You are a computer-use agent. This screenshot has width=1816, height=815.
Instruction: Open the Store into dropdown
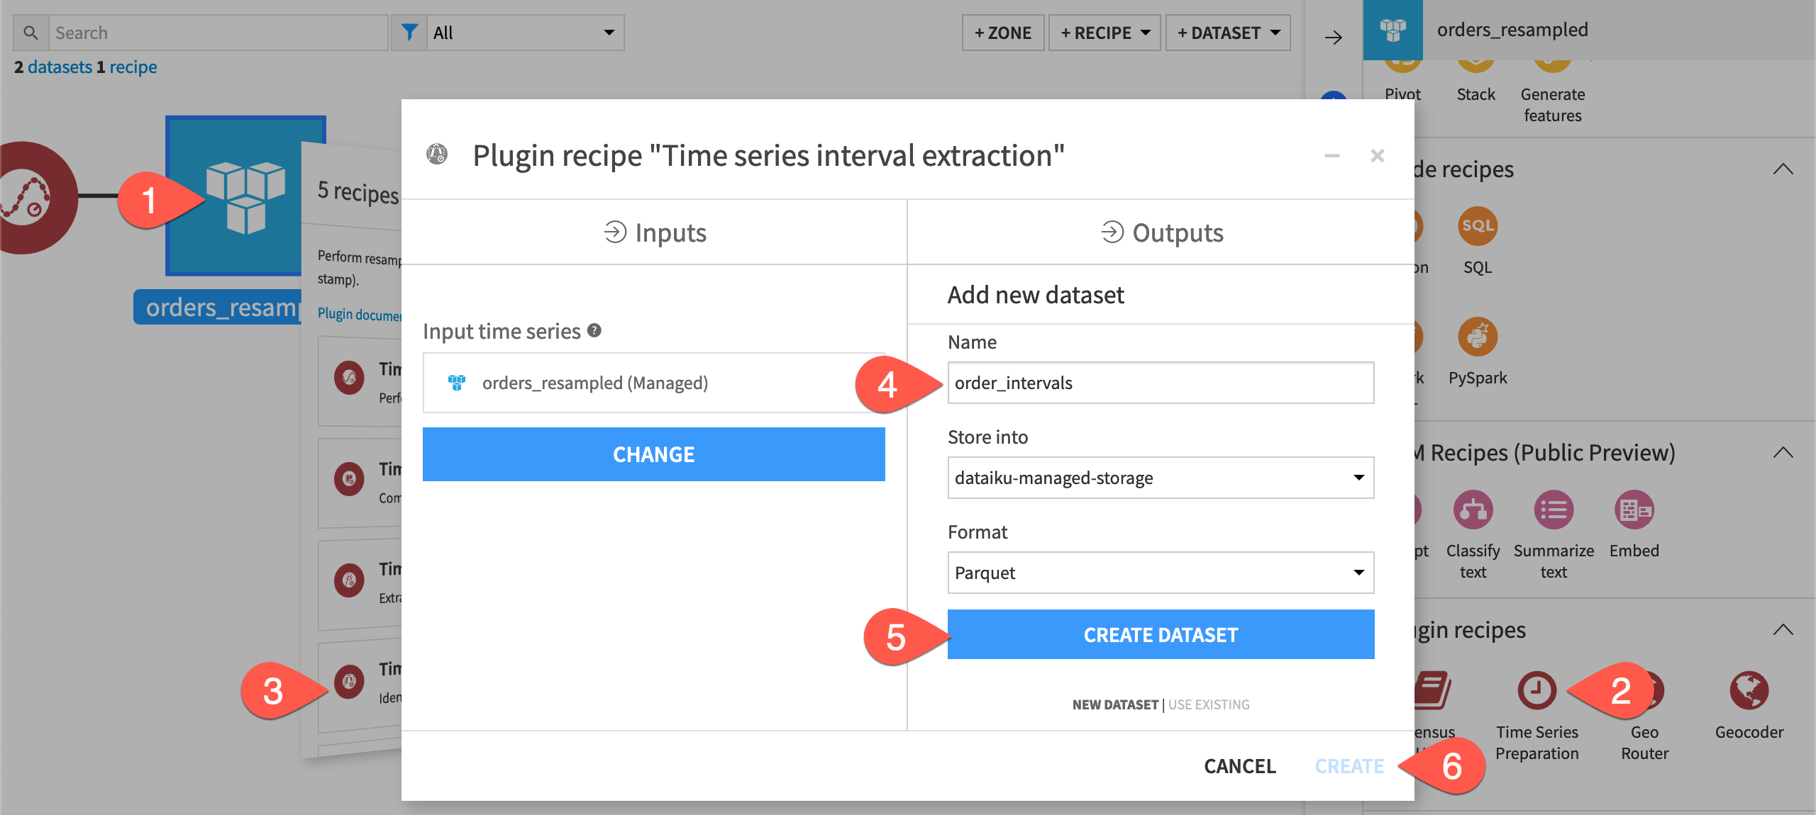(x=1161, y=478)
